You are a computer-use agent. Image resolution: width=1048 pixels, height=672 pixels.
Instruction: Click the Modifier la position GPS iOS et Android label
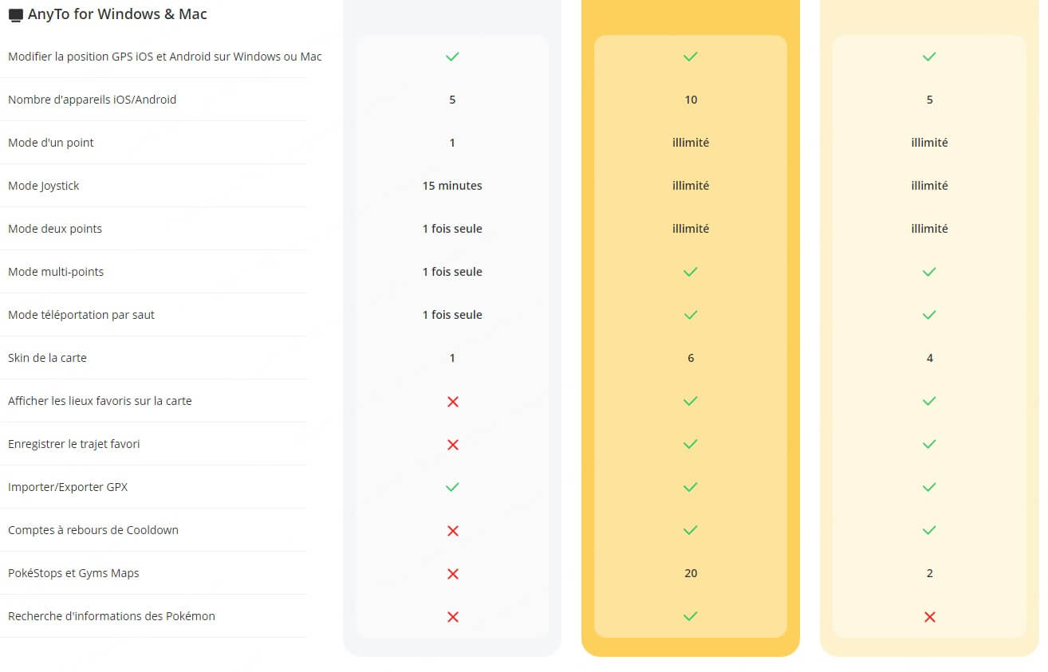pos(165,57)
